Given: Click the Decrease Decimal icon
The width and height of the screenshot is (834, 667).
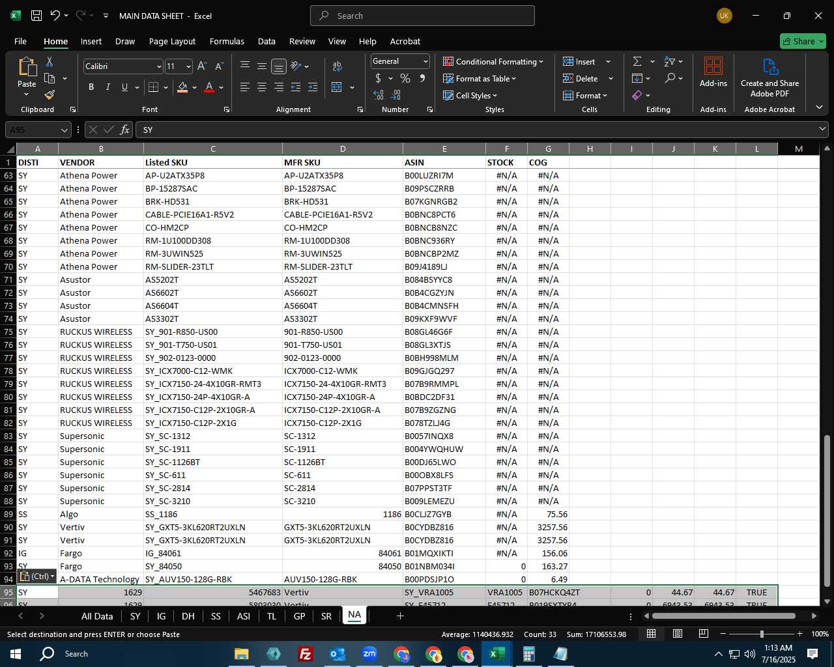Looking at the screenshot, I should tap(396, 95).
